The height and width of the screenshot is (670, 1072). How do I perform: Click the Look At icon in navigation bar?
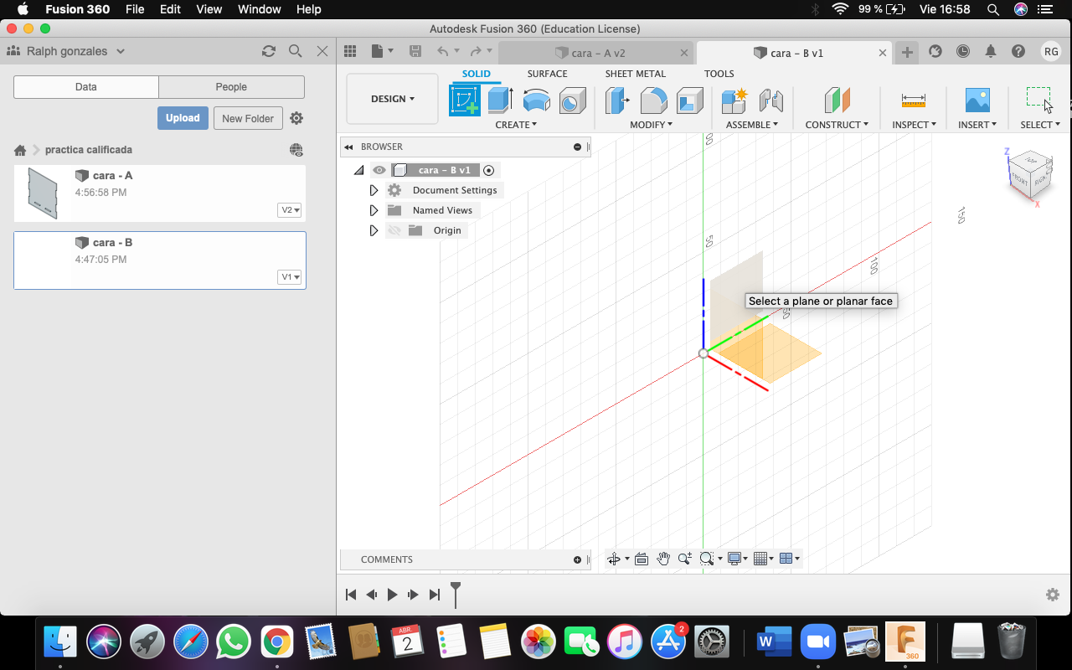click(642, 559)
